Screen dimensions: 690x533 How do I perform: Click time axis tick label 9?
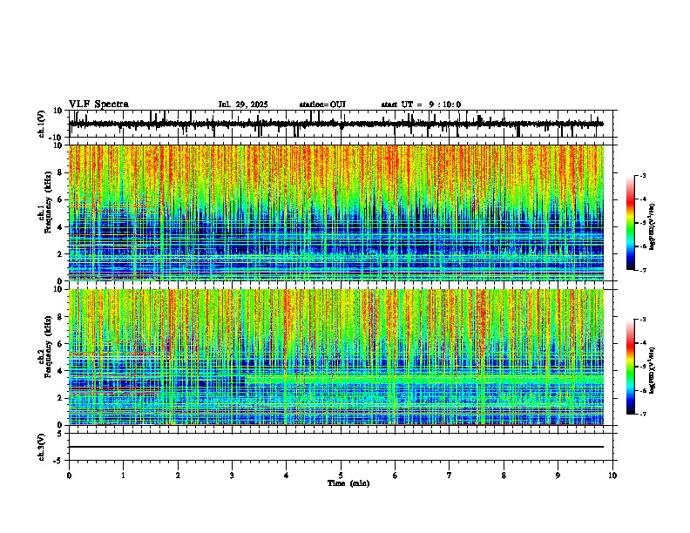pyautogui.click(x=558, y=476)
